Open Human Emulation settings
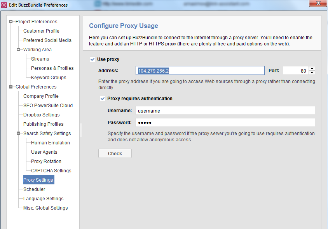This screenshot has width=328, height=229. (x=51, y=143)
